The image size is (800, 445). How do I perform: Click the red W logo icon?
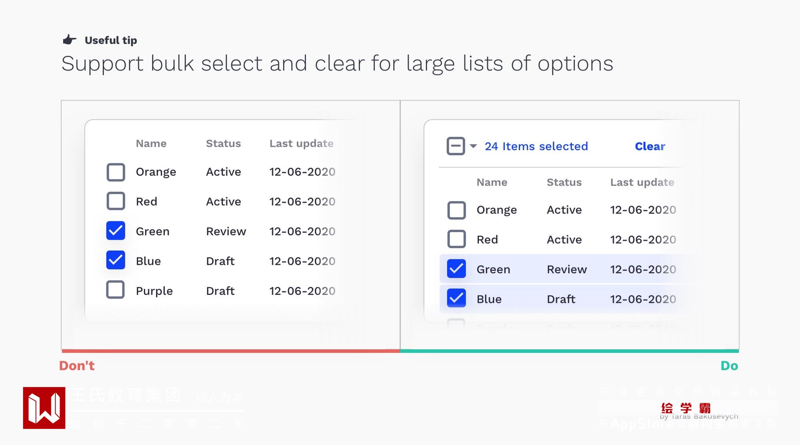coord(44,408)
